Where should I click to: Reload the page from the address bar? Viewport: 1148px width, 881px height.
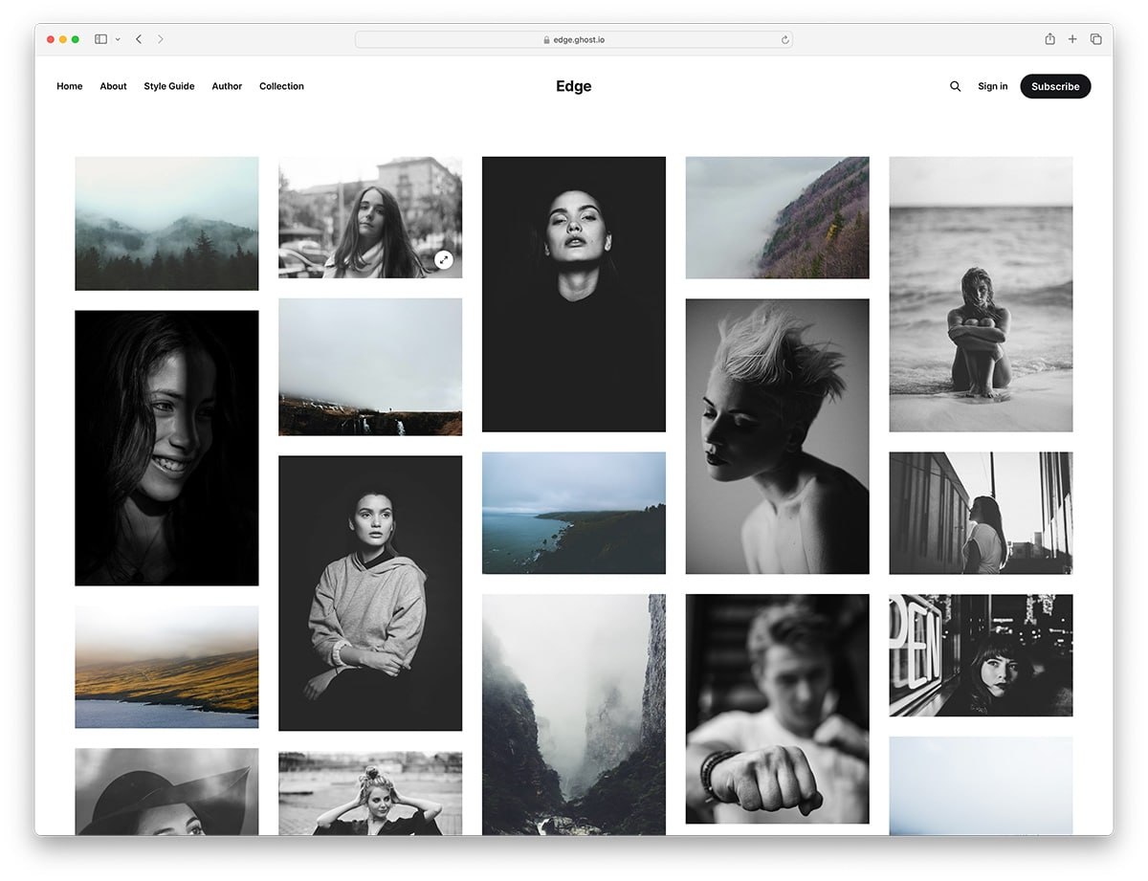784,39
